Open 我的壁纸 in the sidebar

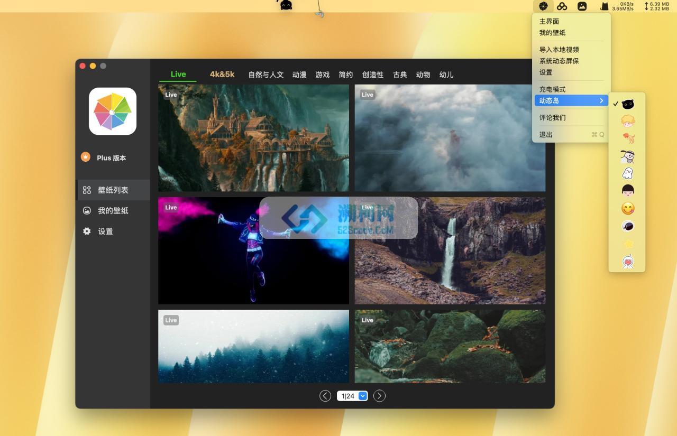113,211
